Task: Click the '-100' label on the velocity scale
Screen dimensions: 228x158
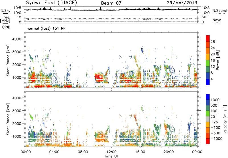Action: click(x=215, y=127)
